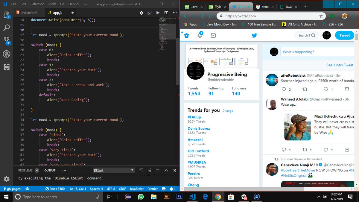The width and height of the screenshot is (359, 202).
Task: Open Source Control in the activity bar
Action: click(7, 41)
